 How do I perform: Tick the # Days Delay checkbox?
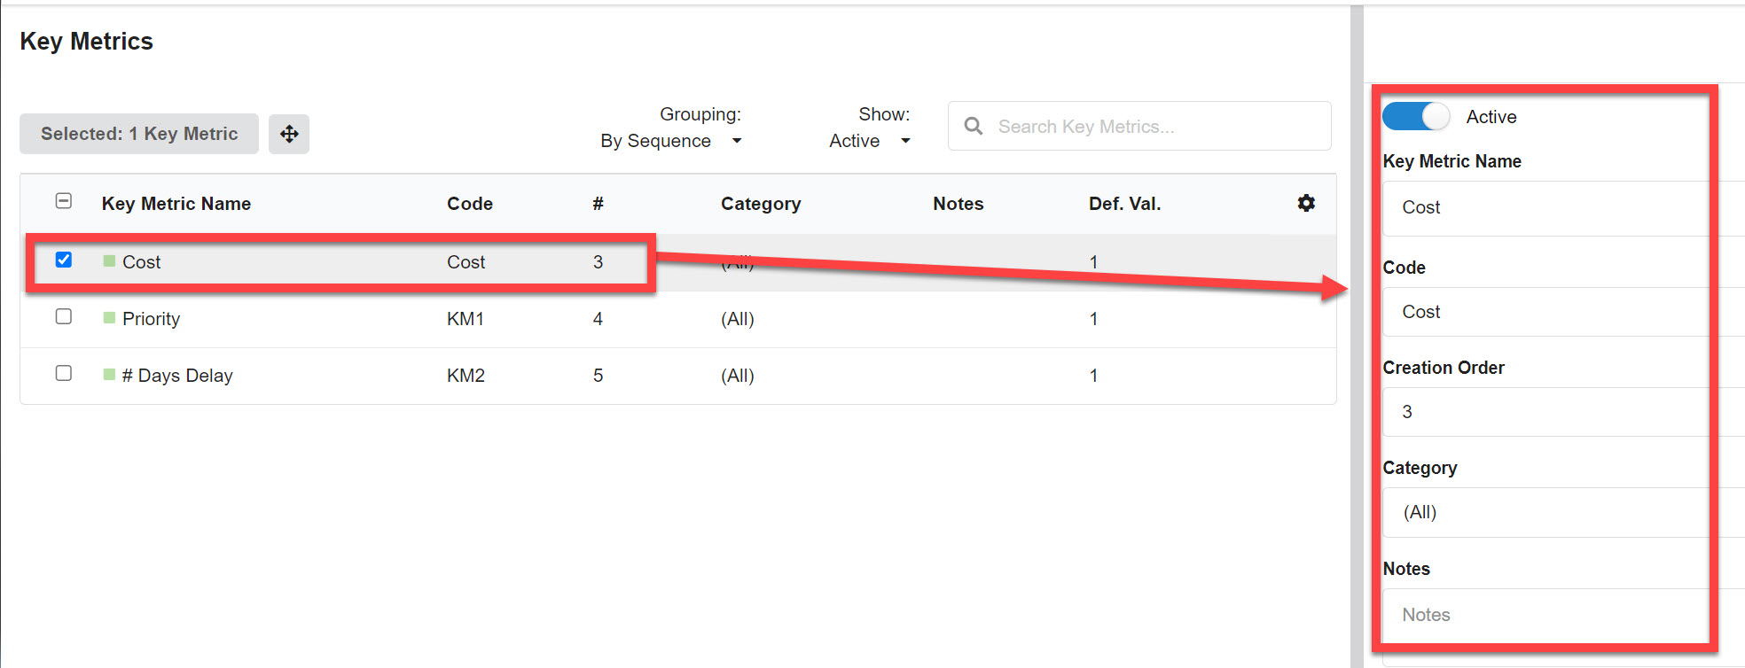click(64, 373)
